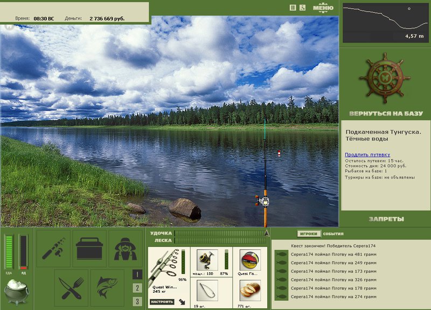Click the reel on the cast rod
Viewport: 431px width, 310px height.
coord(263,201)
